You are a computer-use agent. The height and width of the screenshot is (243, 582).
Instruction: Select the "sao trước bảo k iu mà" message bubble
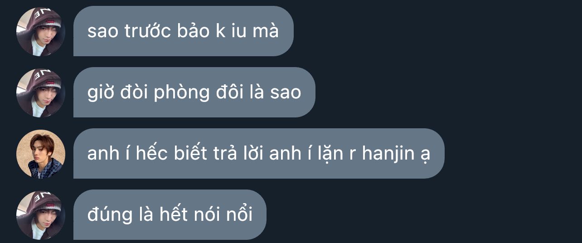(184, 31)
